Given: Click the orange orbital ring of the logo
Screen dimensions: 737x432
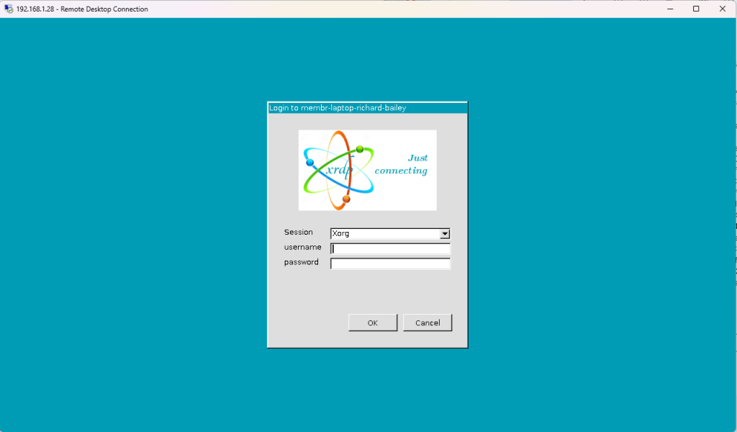Looking at the screenshot, I should click(x=338, y=134).
